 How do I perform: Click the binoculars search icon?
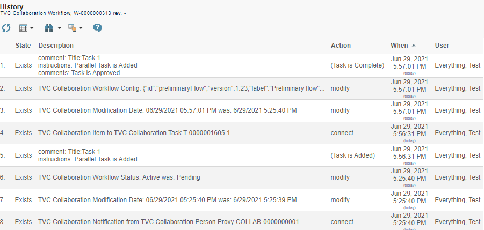[49, 27]
